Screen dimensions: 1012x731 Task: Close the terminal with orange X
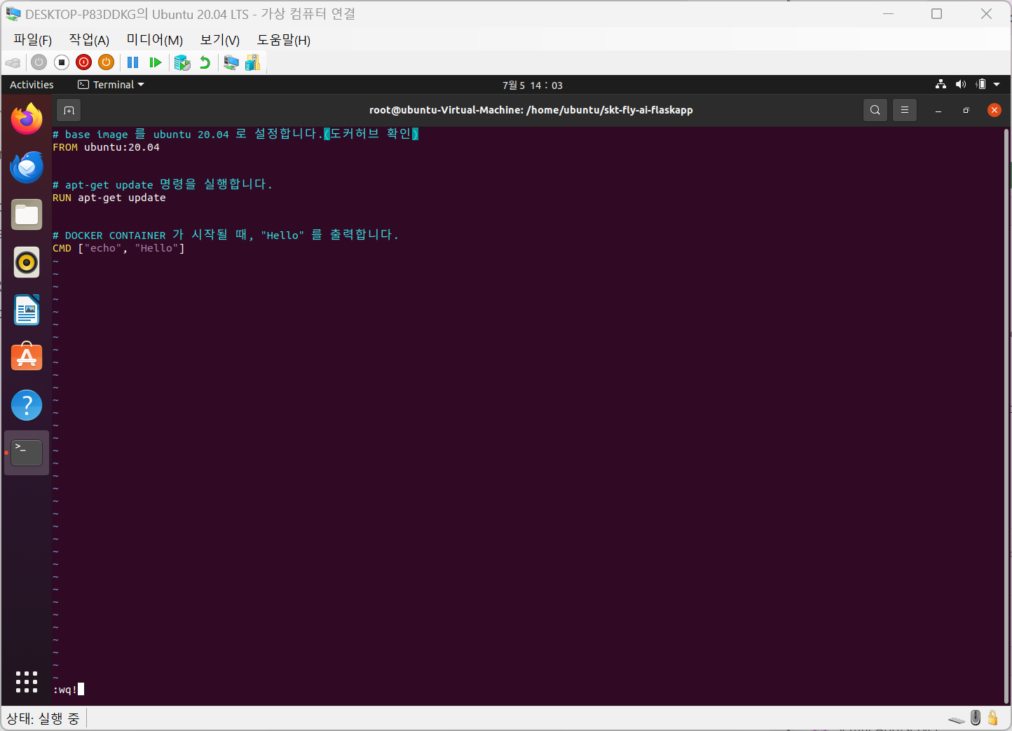994,110
